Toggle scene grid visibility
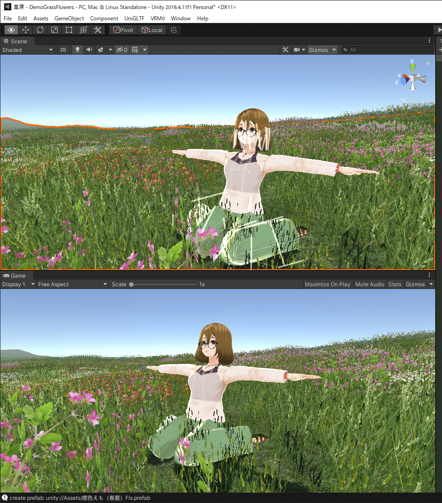The width and height of the screenshot is (442, 503). 135,50
